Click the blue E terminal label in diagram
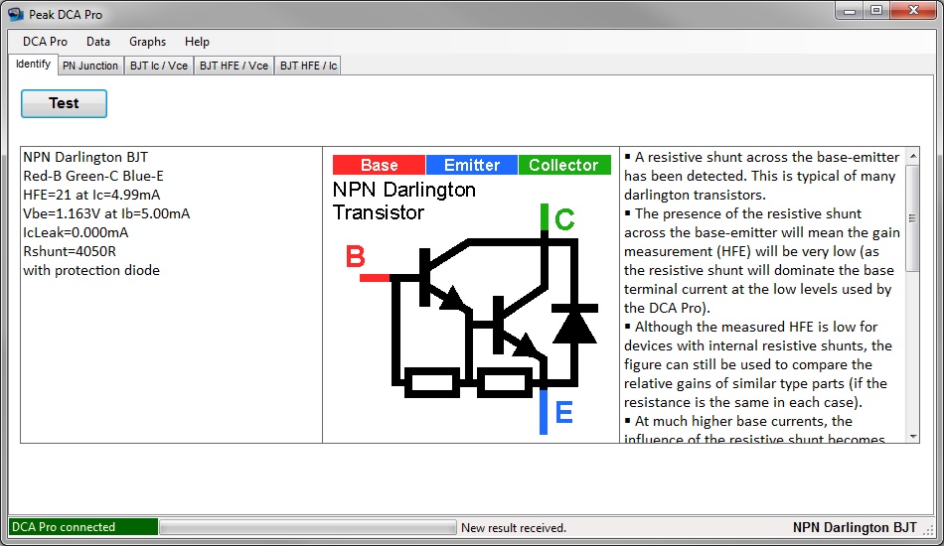944x546 pixels. click(563, 413)
